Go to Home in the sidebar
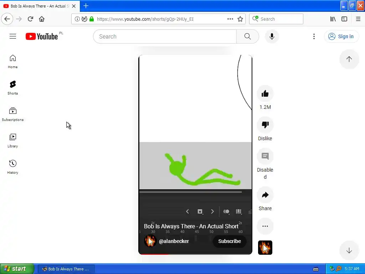 tap(12, 61)
